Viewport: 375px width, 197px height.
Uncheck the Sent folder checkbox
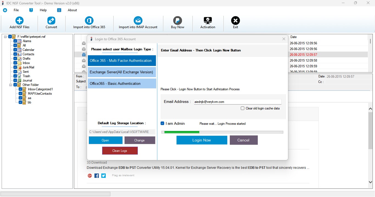click(15, 72)
